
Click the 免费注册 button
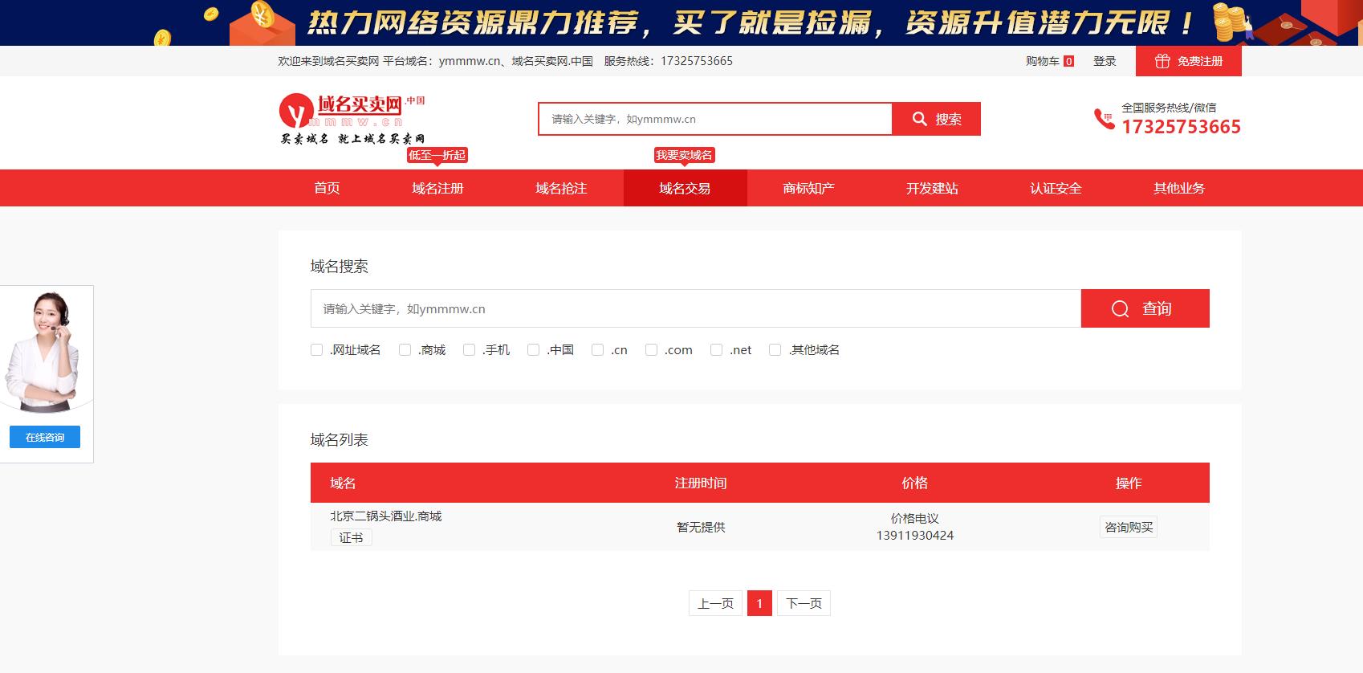pos(1189,61)
